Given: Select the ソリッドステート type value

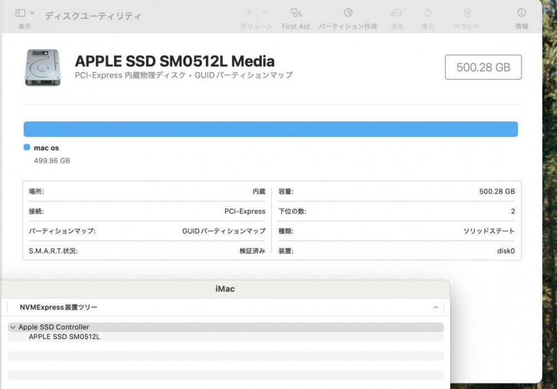Looking at the screenshot, I should coord(489,231).
